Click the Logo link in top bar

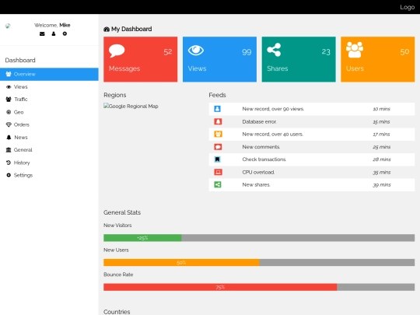(x=407, y=7)
